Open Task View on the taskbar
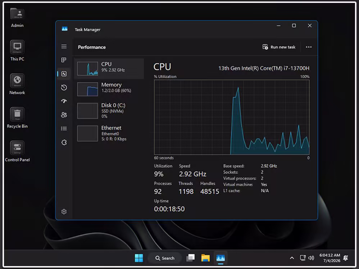This screenshot has height=269, width=359. (190, 258)
